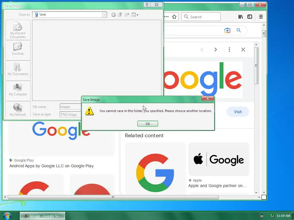Open My Network in save dialog
Screen dimensions: 294x220
(x=18, y=109)
